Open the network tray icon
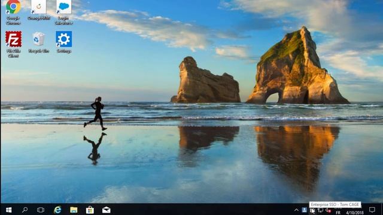383x215 pixels. 321,210
